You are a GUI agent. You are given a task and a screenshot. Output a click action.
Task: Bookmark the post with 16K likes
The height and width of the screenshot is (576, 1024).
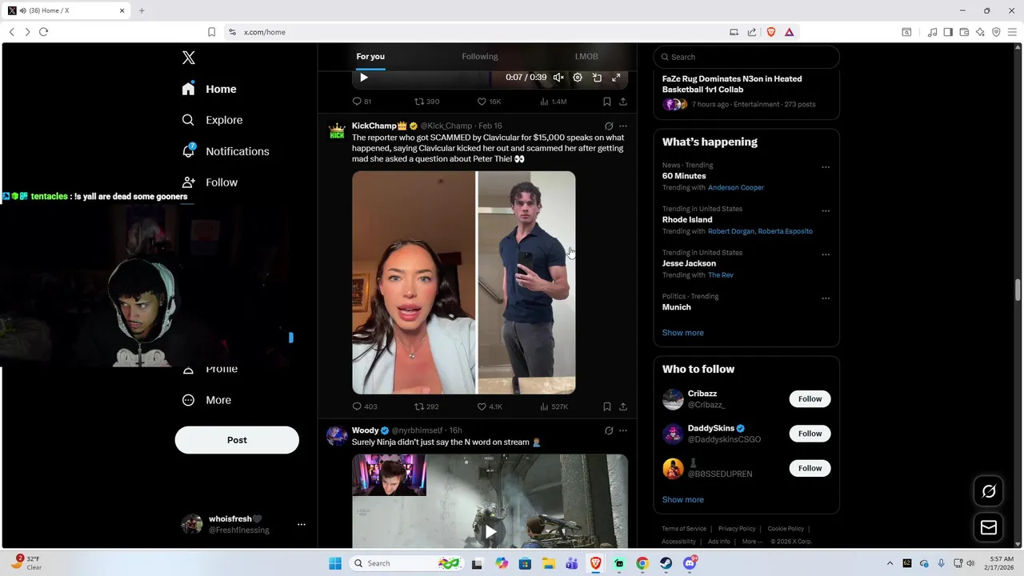[x=606, y=102]
